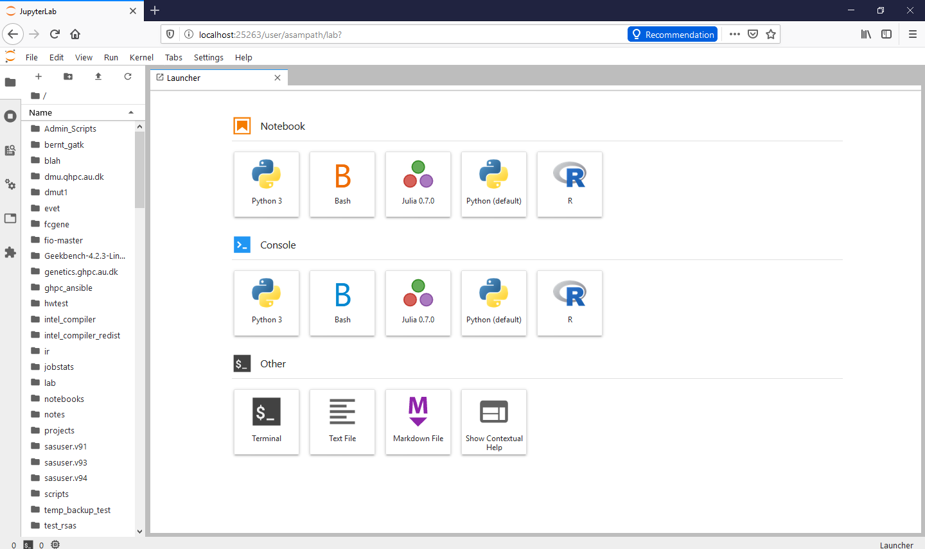
Task: Click the New Folder icon
Action: click(68, 76)
